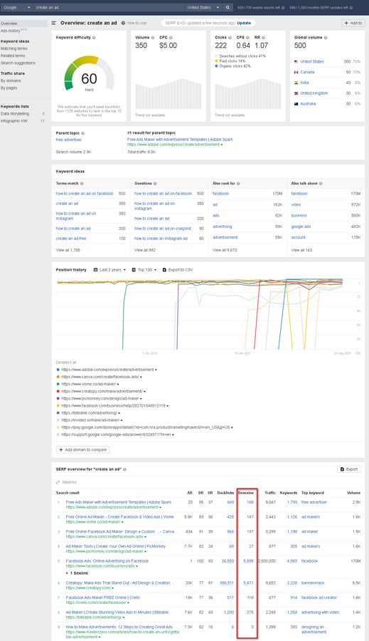
Task: Open Traffic share By domains
Action: [11, 81]
